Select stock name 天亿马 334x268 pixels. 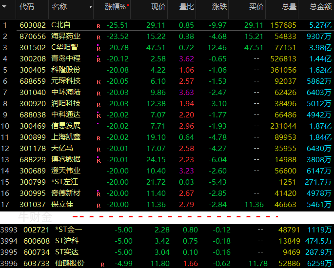62,148
